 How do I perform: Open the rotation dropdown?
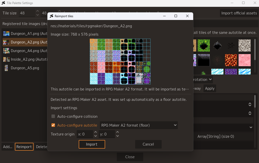[x=203, y=80]
